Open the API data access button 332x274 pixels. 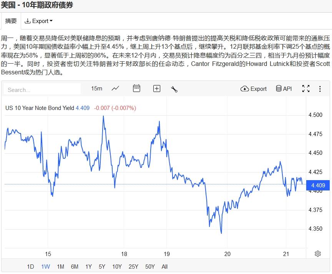(284, 89)
